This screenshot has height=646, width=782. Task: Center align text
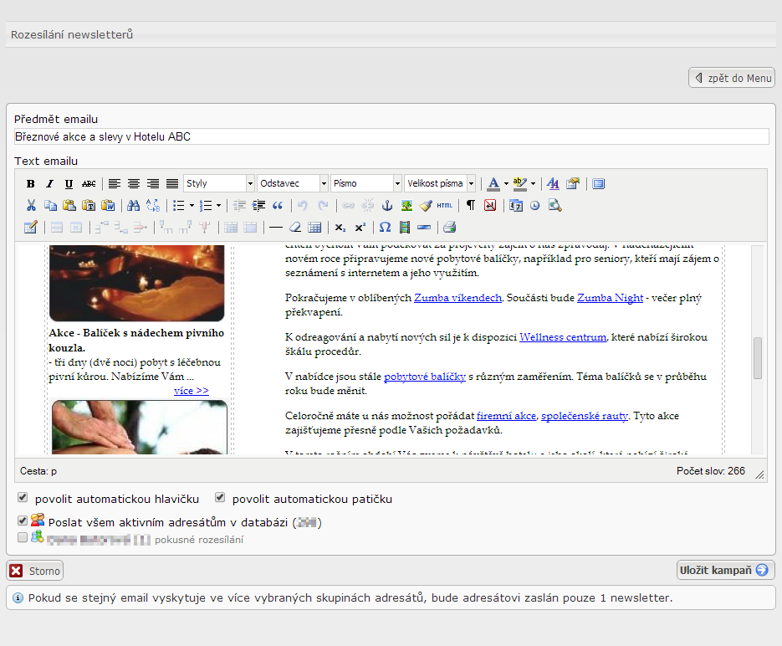coord(134,183)
